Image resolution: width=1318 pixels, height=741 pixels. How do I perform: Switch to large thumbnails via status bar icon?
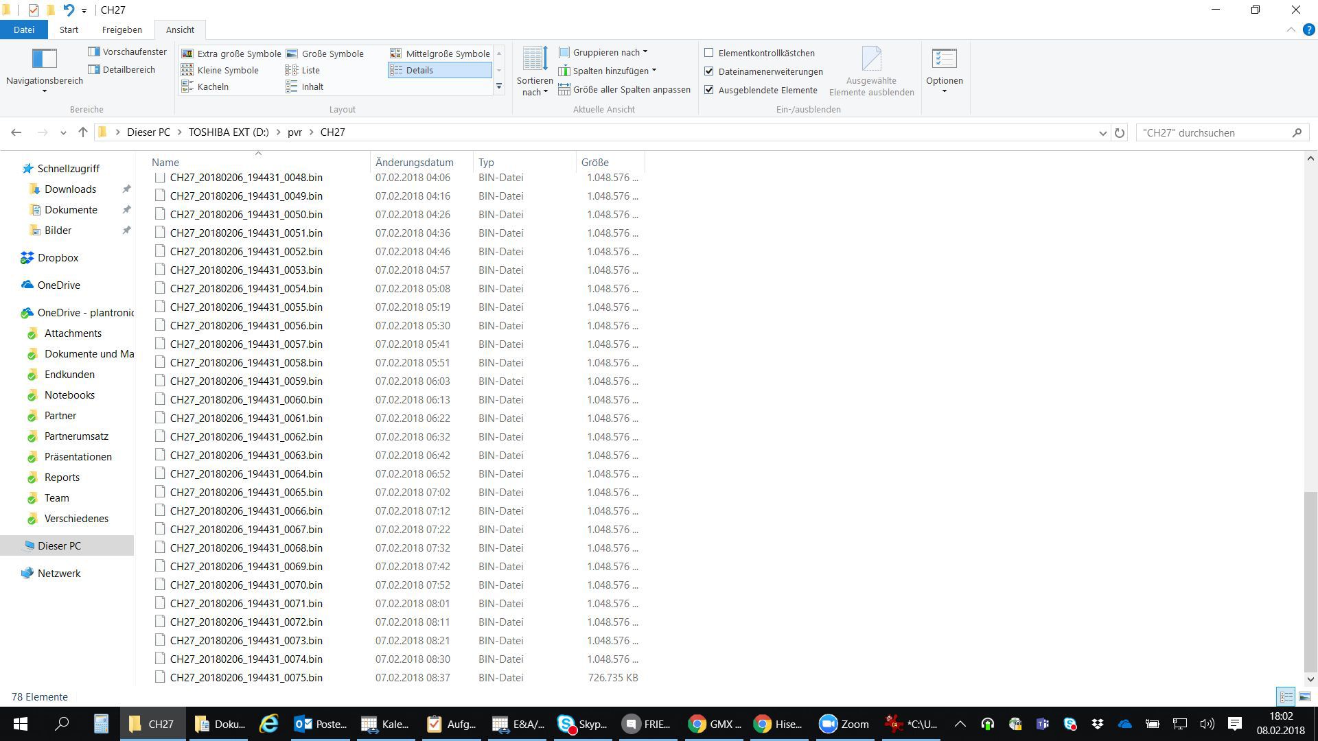[1304, 697]
